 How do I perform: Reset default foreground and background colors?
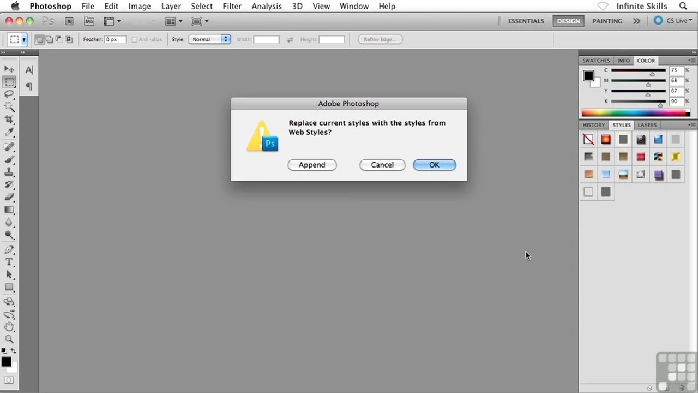[x=4, y=351]
